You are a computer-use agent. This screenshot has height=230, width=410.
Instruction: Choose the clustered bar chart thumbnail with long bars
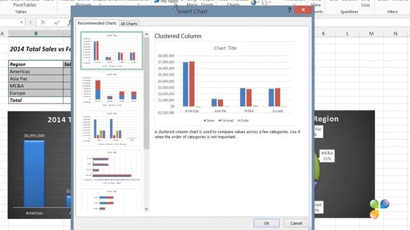pos(111,167)
